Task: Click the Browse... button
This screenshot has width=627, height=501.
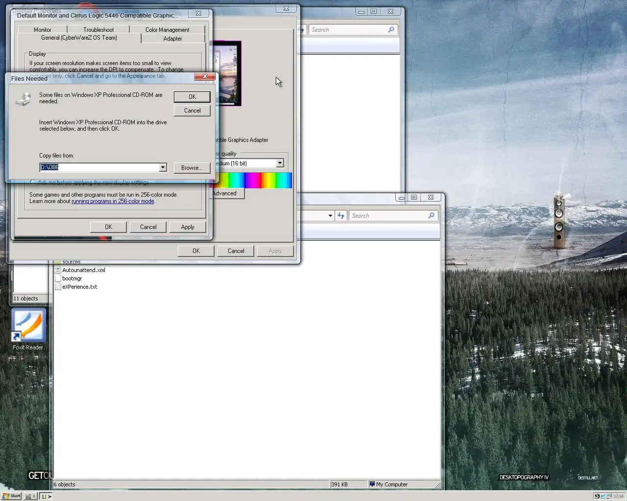Action: pyautogui.click(x=192, y=168)
